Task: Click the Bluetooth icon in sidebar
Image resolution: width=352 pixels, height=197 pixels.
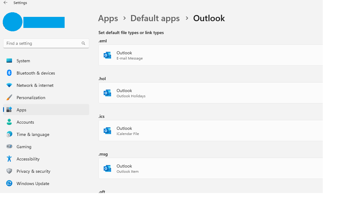Action: tap(9, 73)
